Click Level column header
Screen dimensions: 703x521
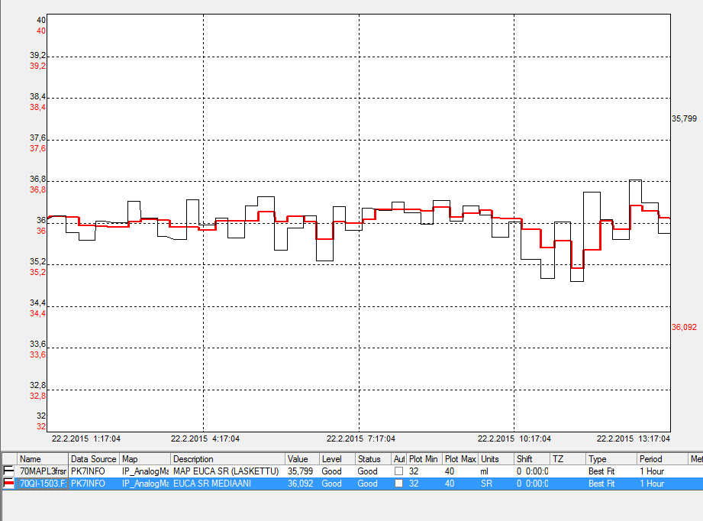337,459
